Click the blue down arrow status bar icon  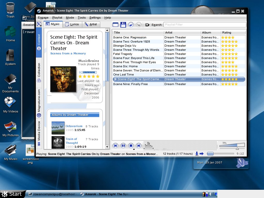click(x=197, y=154)
